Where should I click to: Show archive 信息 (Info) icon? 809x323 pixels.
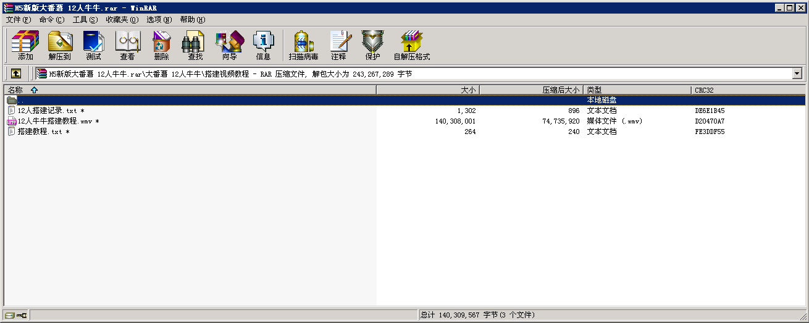pos(263,46)
